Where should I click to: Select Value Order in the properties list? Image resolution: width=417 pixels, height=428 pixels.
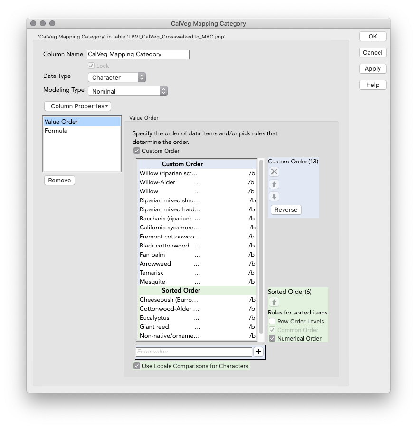point(82,122)
